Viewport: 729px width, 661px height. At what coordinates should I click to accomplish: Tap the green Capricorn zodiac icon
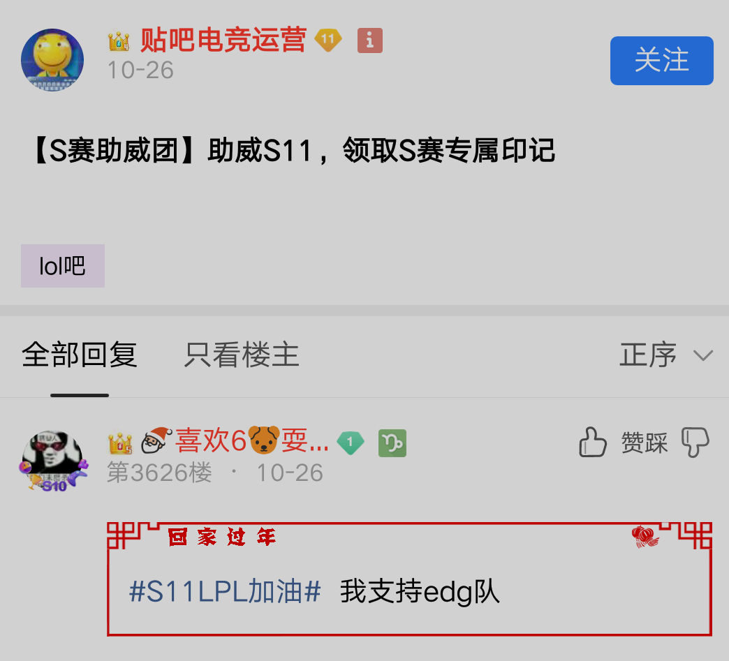[x=392, y=443]
